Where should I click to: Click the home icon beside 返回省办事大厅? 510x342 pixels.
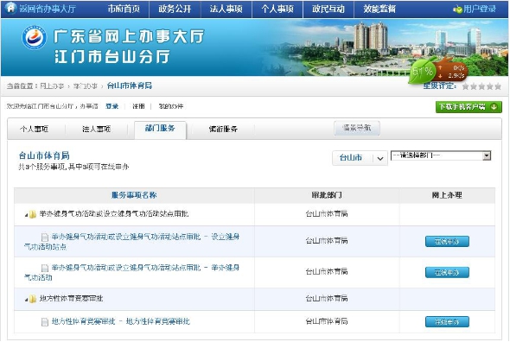click(x=10, y=8)
